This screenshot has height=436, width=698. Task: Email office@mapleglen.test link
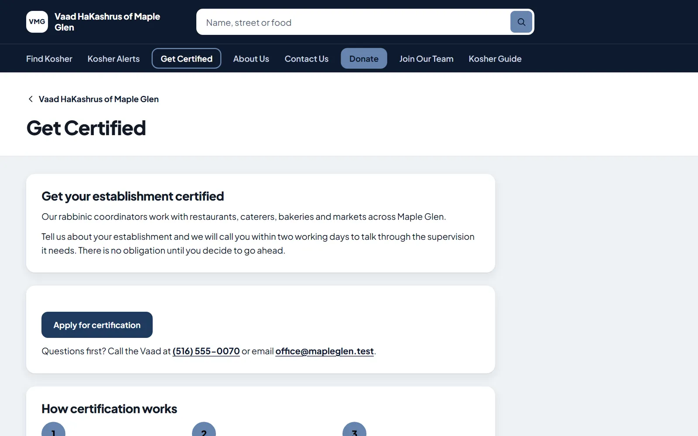tap(325, 351)
